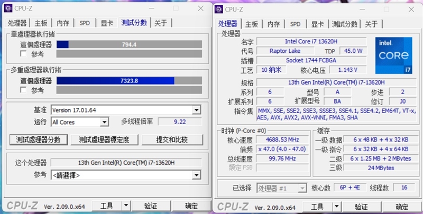
Task: Click 确定 button in right window
Action: click(x=402, y=207)
